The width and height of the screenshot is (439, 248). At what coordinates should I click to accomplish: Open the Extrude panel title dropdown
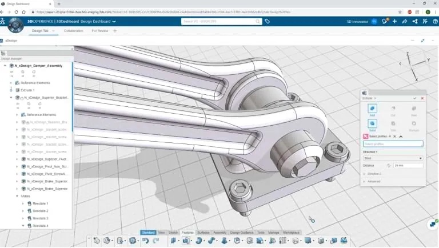[375, 98]
